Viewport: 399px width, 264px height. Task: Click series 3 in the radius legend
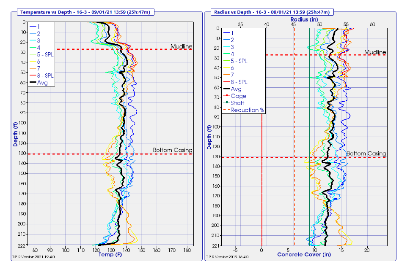click(x=232, y=47)
